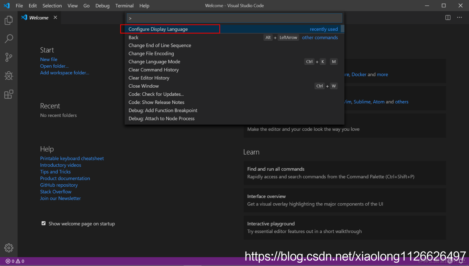Open the View menu
The image size is (469, 266).
pyautogui.click(x=72, y=5)
